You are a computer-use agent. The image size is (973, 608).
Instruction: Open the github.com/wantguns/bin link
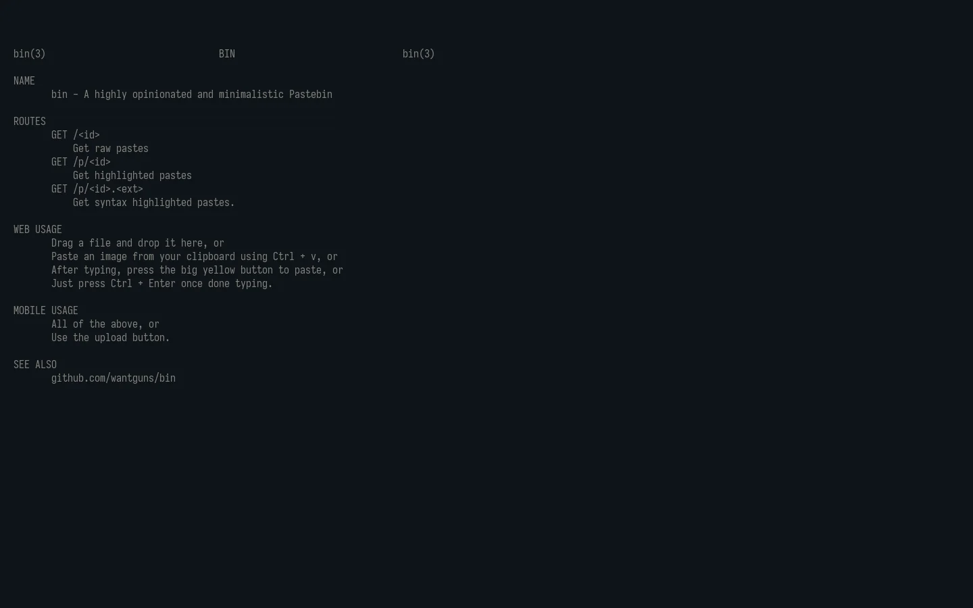click(114, 378)
